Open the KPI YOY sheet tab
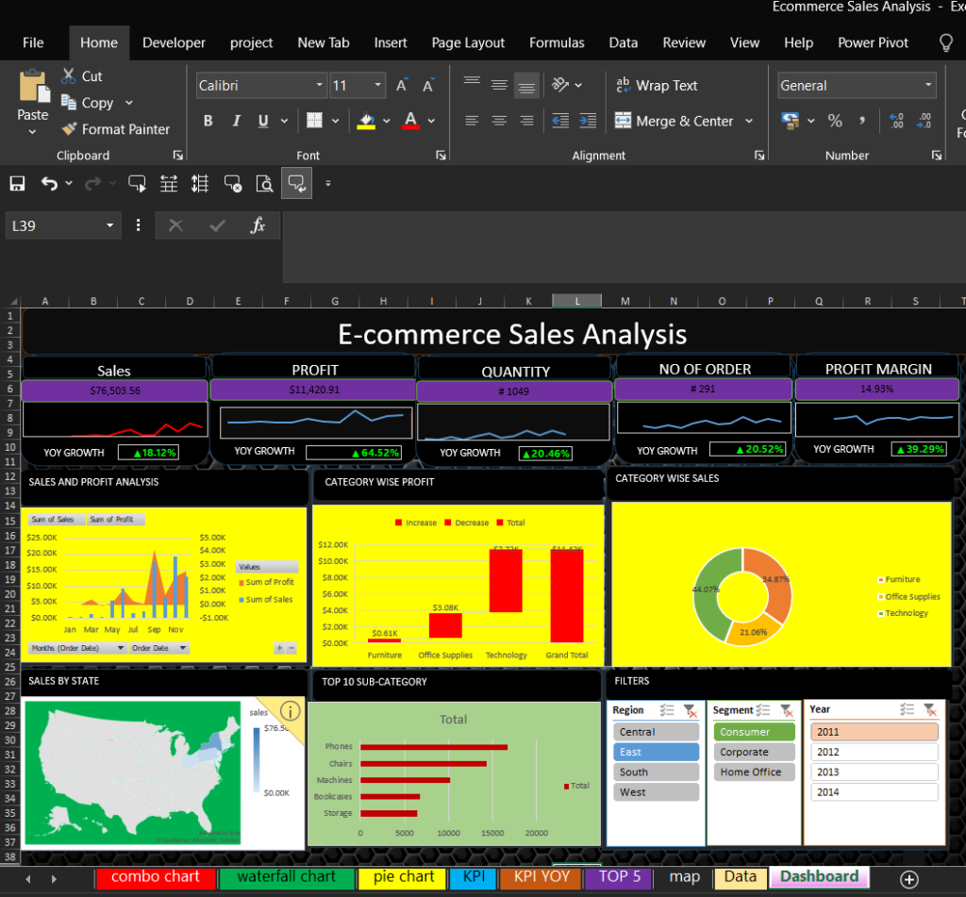Screen dimensions: 966x897 coord(541,876)
